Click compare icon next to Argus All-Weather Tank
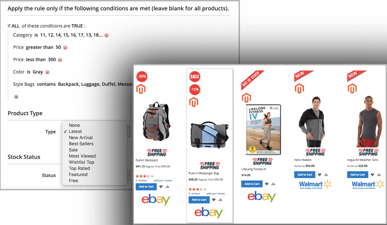 point(379,175)
